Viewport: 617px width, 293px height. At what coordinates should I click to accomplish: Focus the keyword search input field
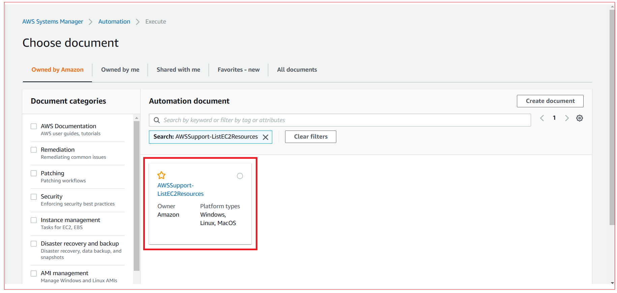[340, 120]
